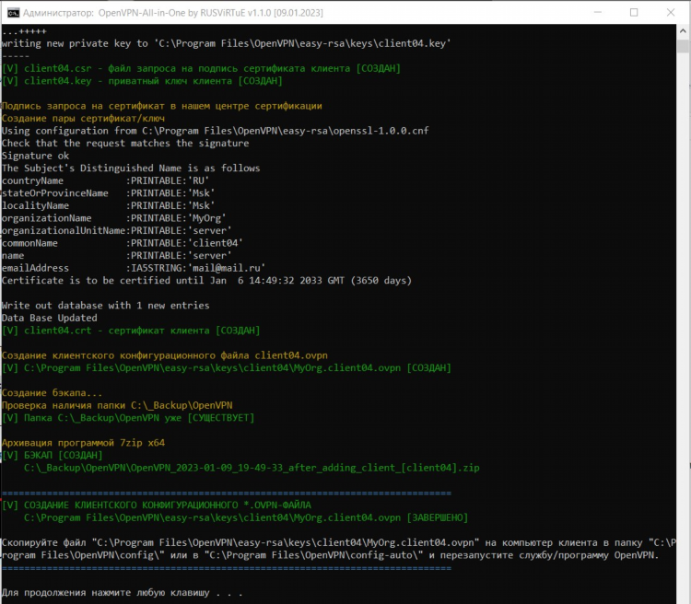Click 'Проверка наличия папки C:\_Backup\OpenVPN' line
This screenshot has width=691, height=604.
click(117, 405)
